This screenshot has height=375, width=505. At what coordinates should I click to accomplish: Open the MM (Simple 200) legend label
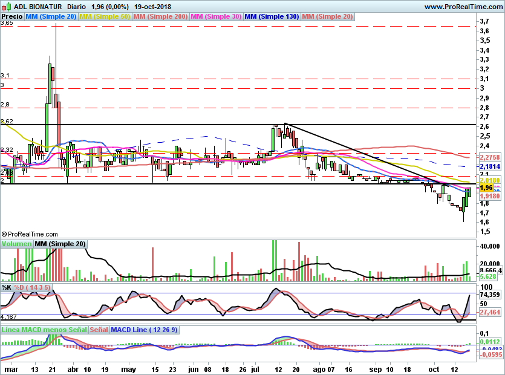160,16
